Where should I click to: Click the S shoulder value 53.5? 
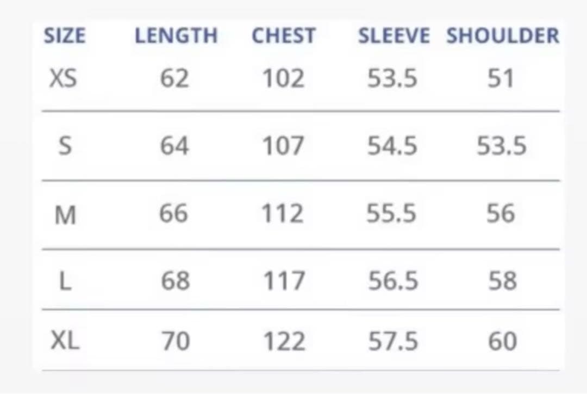click(x=502, y=146)
